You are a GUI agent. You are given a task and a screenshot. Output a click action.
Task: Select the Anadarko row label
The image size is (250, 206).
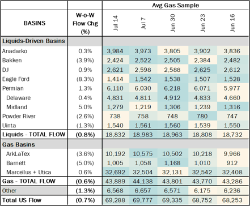15,51
